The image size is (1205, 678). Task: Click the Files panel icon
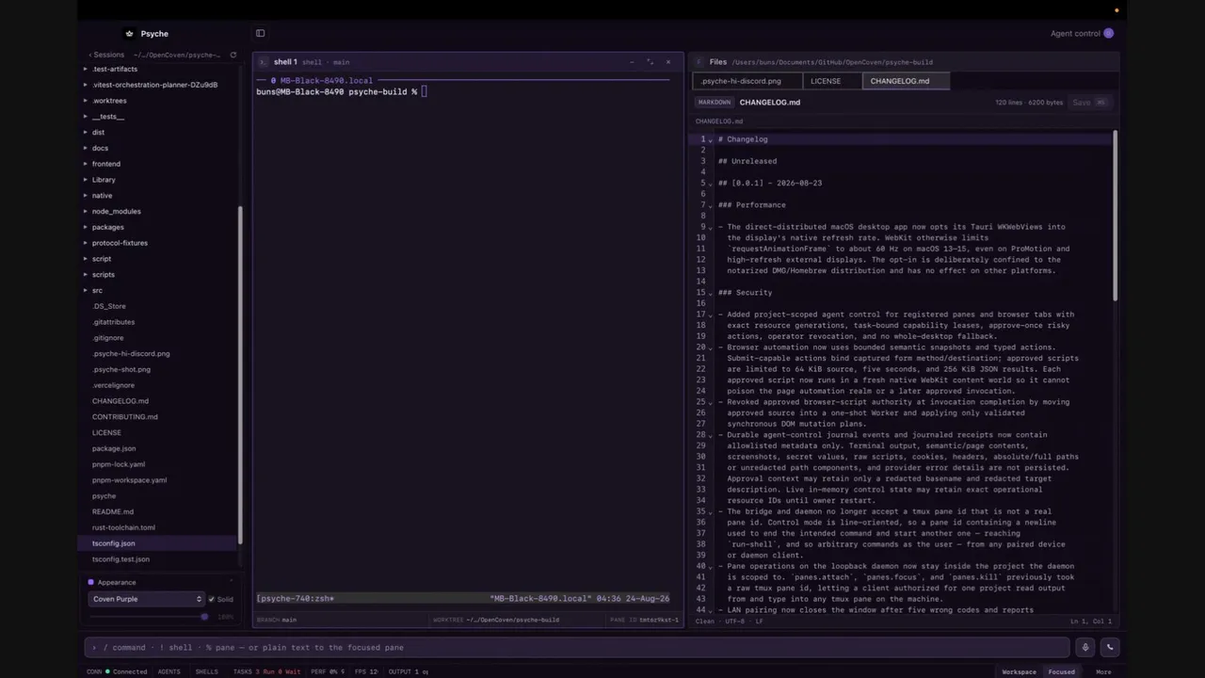[699, 62]
